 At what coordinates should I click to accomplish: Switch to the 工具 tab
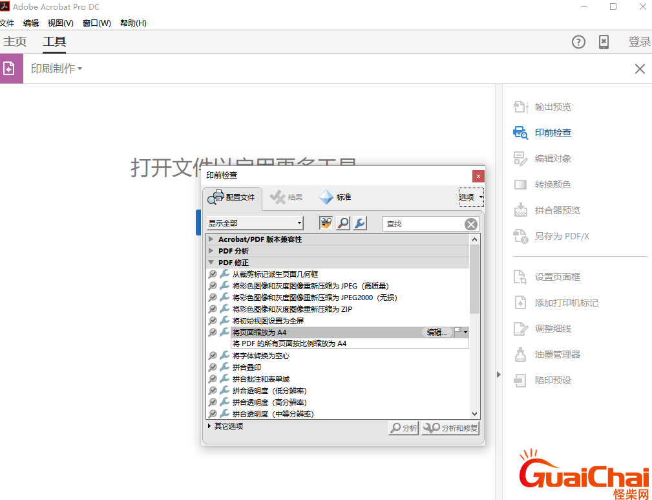[54, 41]
